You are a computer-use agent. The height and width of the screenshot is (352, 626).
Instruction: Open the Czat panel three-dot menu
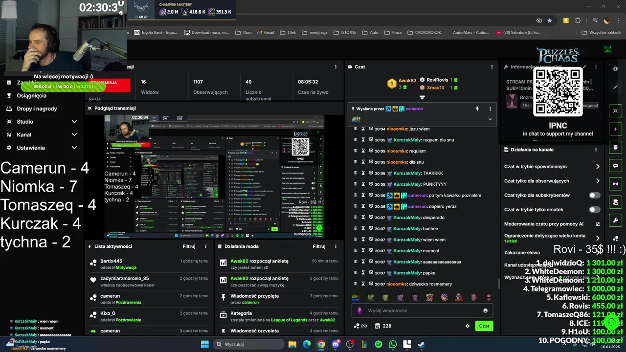click(x=492, y=67)
